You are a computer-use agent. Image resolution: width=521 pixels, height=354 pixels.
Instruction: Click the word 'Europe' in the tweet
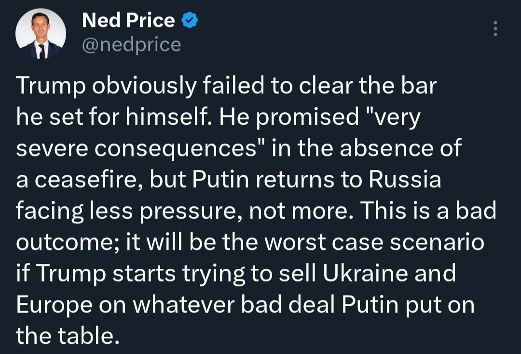tap(54, 305)
